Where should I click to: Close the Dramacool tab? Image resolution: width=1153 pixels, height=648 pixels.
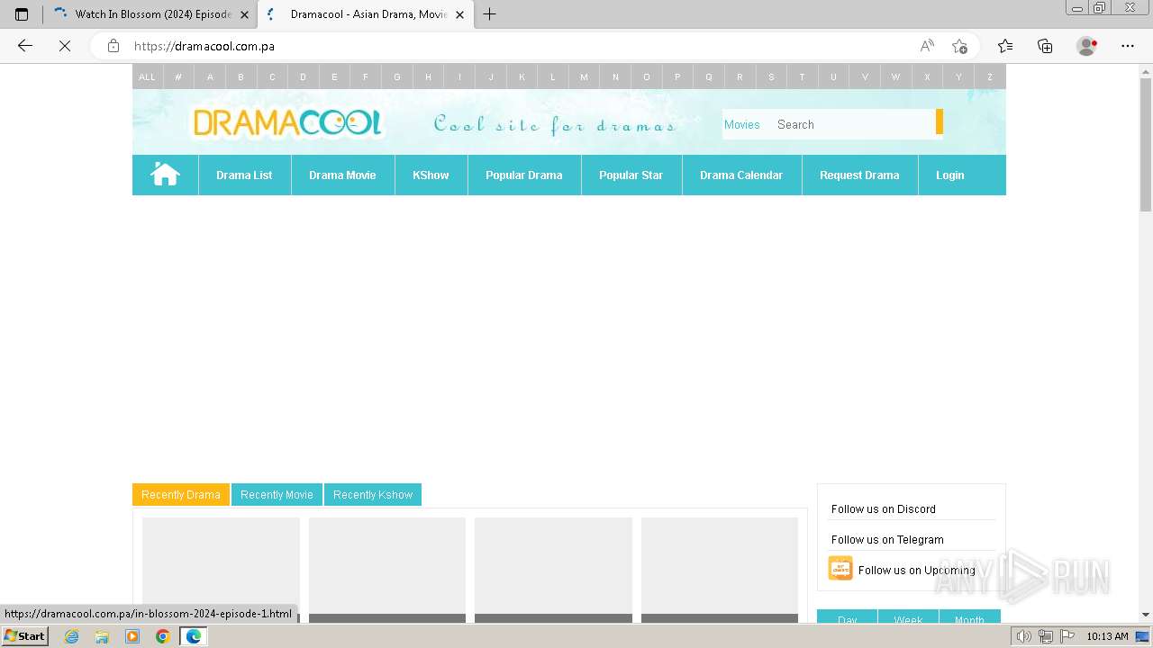(x=459, y=14)
